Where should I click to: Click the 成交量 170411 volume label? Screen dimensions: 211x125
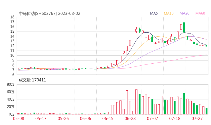pyautogui.click(x=32, y=80)
